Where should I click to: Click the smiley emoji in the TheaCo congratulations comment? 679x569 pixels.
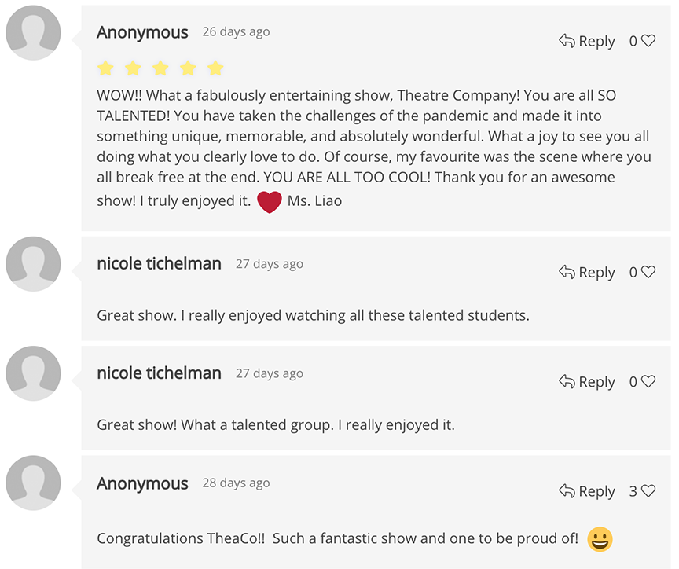click(599, 540)
